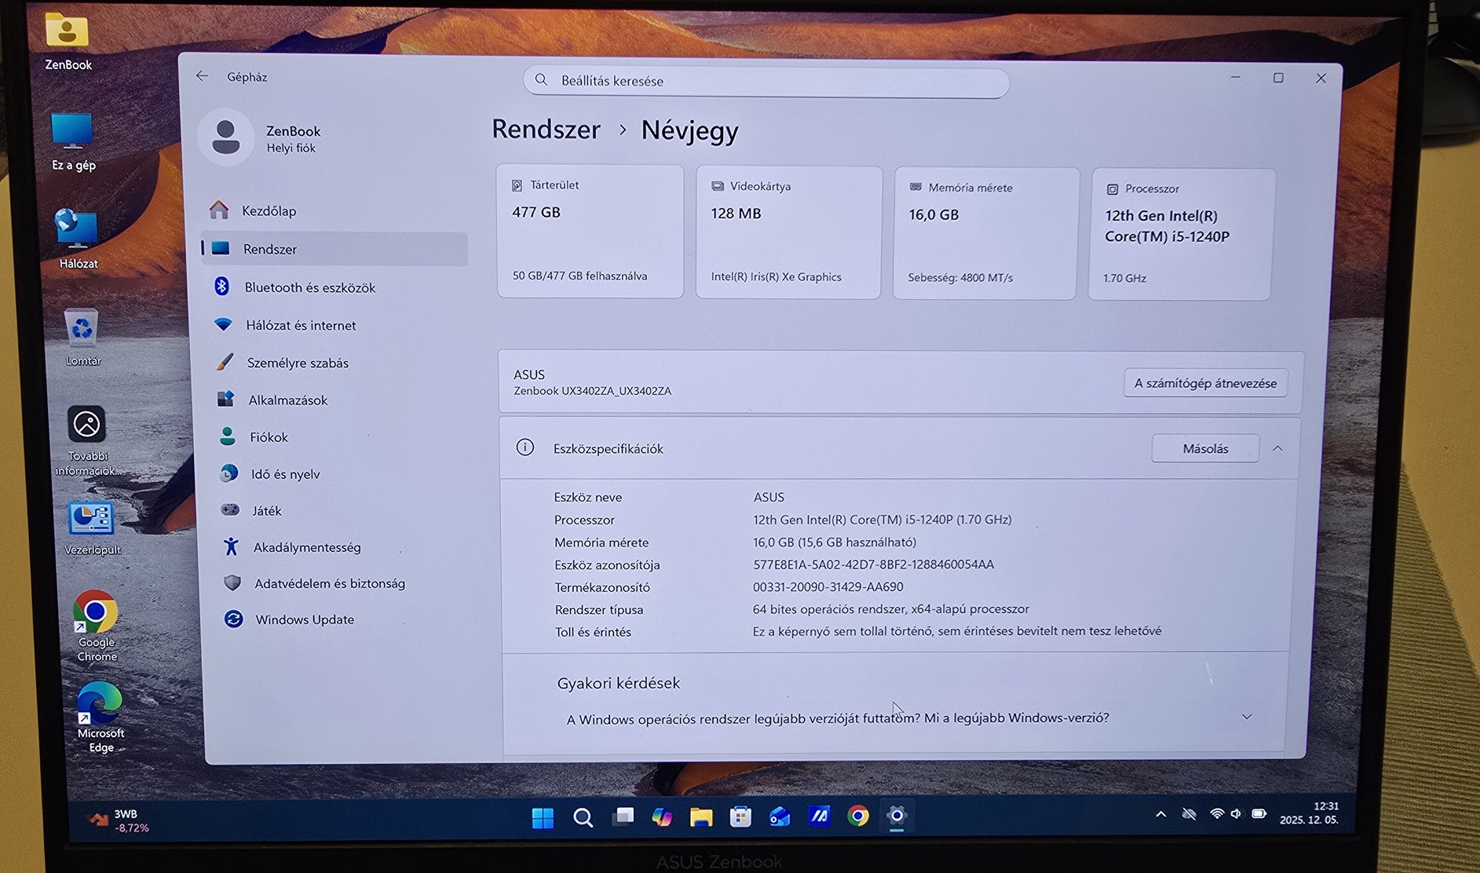Viewport: 1480px width, 873px height.
Task: Open the Videokártya graphics card tile
Action: [788, 232]
